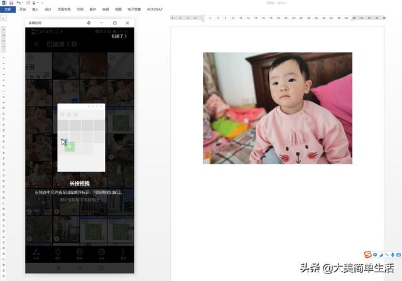The image size is (402, 281).
Task: Toggle the moon half/full-width icon in IME bar
Action: (381, 255)
